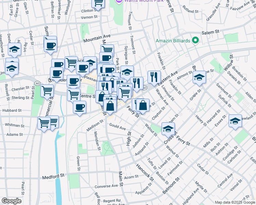Screen dimensions: 256x205
Task: Click the Ashland St label
Action: [x=142, y=149]
